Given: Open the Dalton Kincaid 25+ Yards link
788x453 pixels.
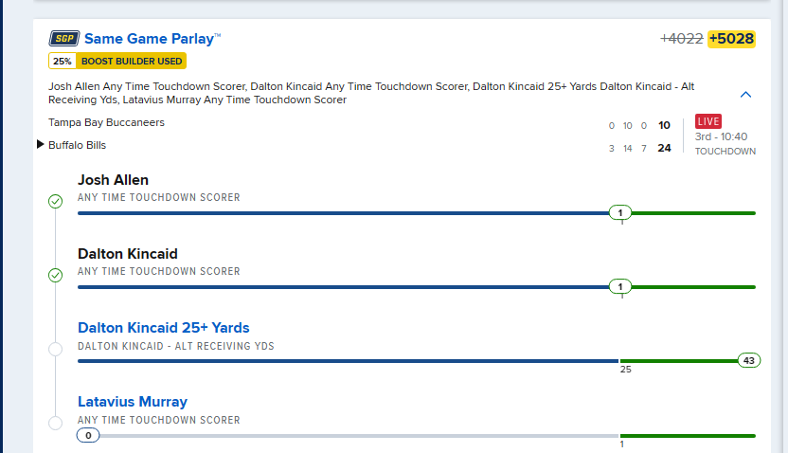Looking at the screenshot, I should pyautogui.click(x=163, y=328).
